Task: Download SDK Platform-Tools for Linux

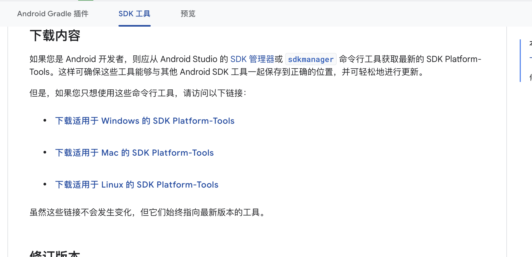Action: pyautogui.click(x=137, y=185)
